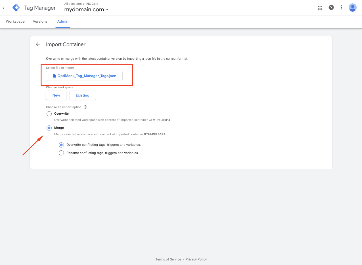This screenshot has width=362, height=265.
Task: Click the GTM-PFLB6P4 ID under Overwrite
Action: pyautogui.click(x=159, y=120)
